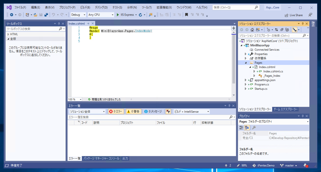The height and width of the screenshot is (172, 321).
Task: Click the unpushed commits indicator showing 2
Action: [228, 165]
